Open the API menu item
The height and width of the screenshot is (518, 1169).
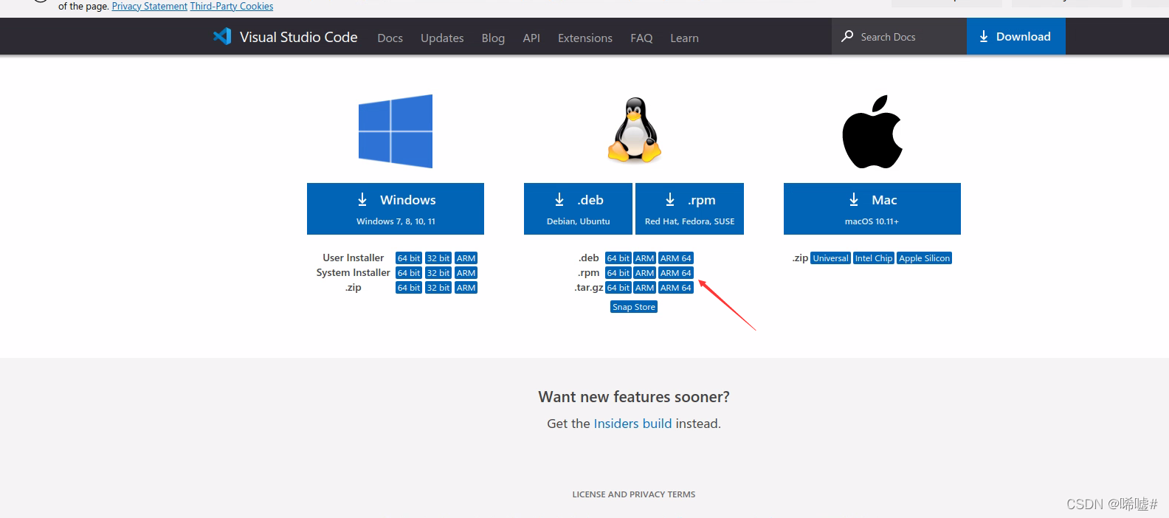531,38
